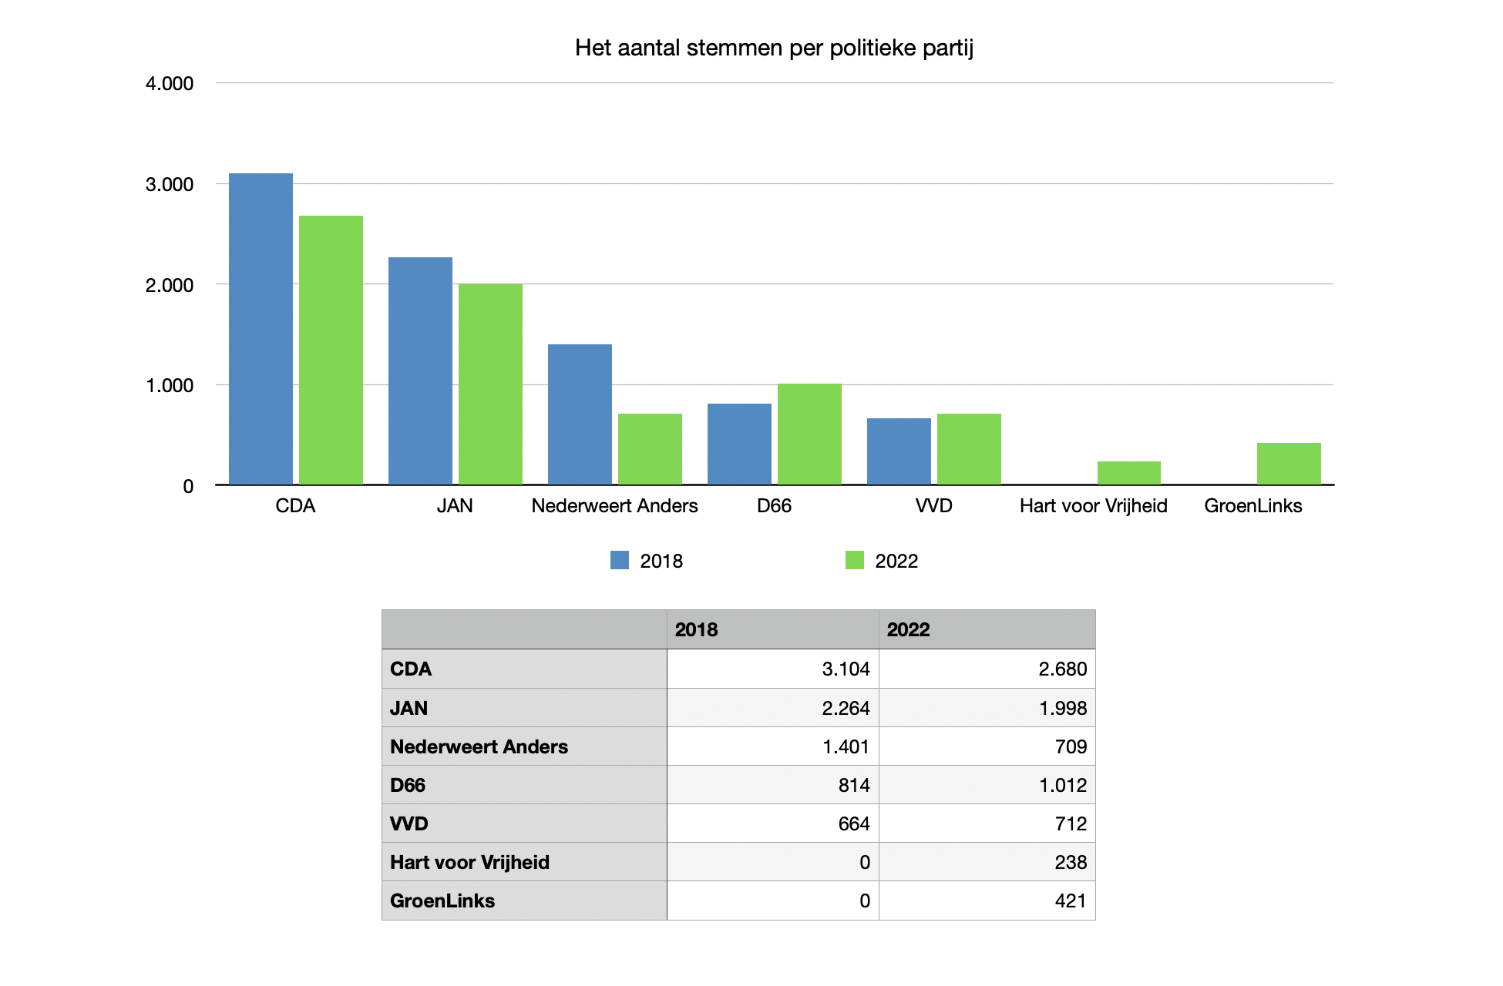Click the green CDA 2022 bar

click(331, 350)
